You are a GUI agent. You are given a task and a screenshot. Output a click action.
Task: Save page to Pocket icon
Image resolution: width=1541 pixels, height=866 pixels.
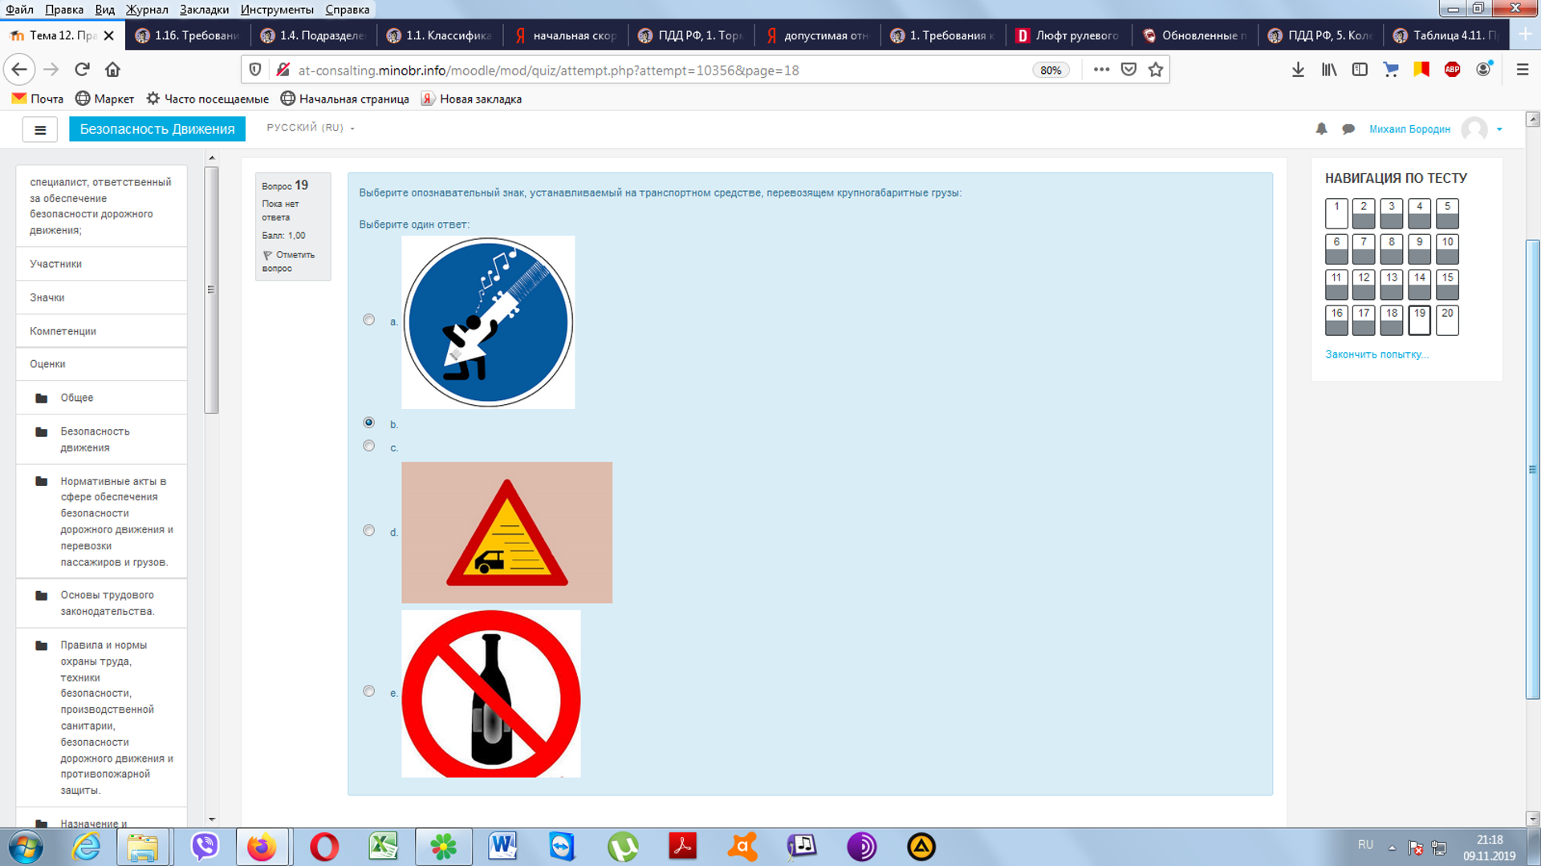pos(1128,70)
